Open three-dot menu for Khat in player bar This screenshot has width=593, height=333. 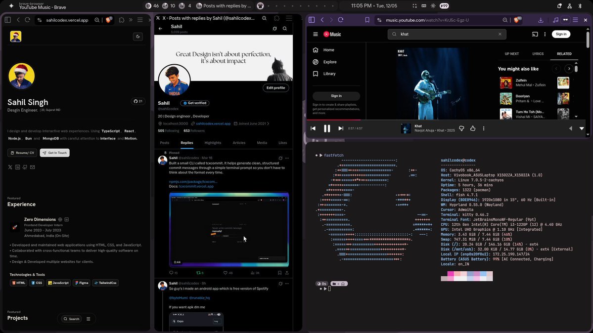[x=484, y=128]
